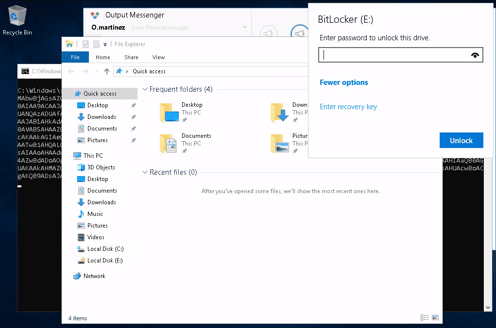Click scroll down arrow on console scrollbar
Viewport: 496px width, 328px height.
point(488,307)
